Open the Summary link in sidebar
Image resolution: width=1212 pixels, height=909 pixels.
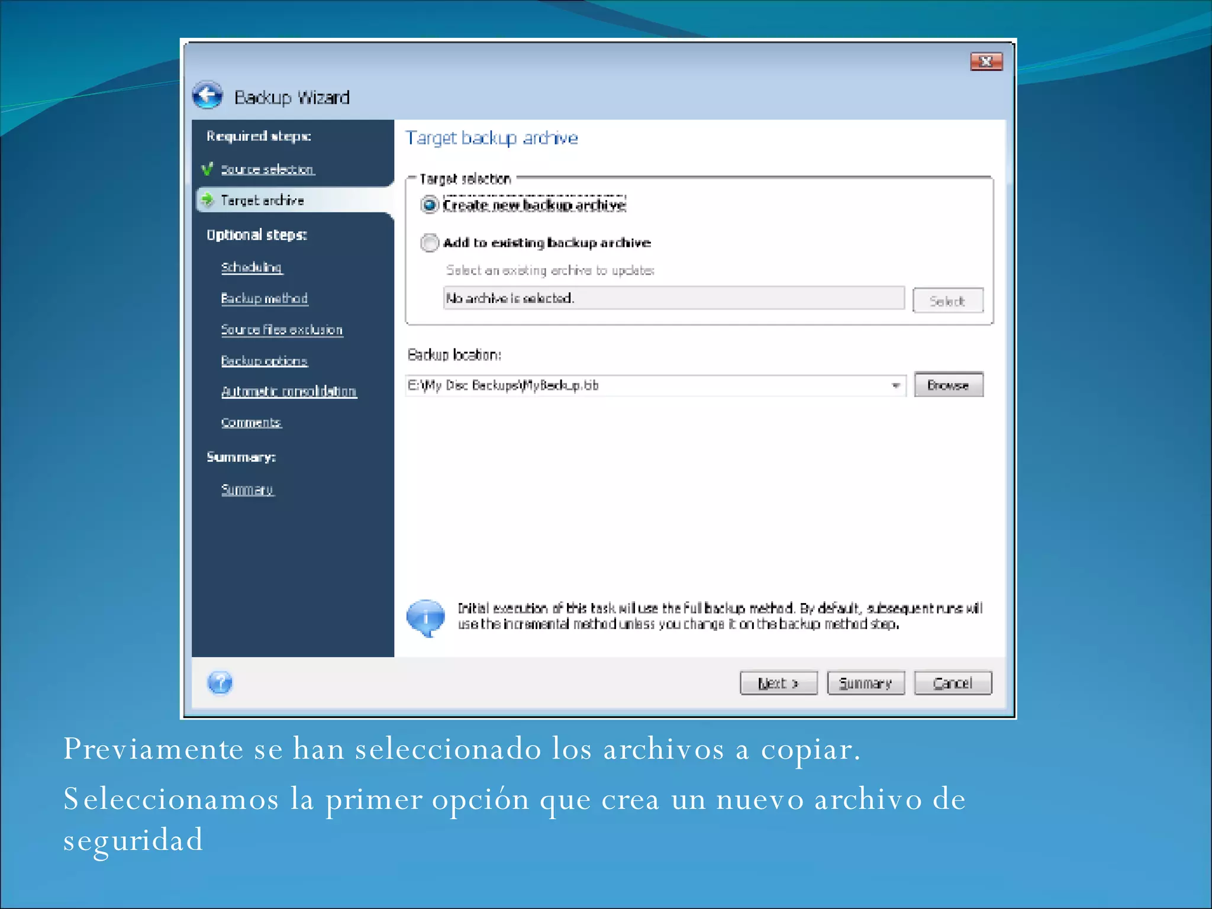247,489
